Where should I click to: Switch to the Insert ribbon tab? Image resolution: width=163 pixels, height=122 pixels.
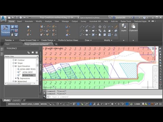tap(19, 21)
